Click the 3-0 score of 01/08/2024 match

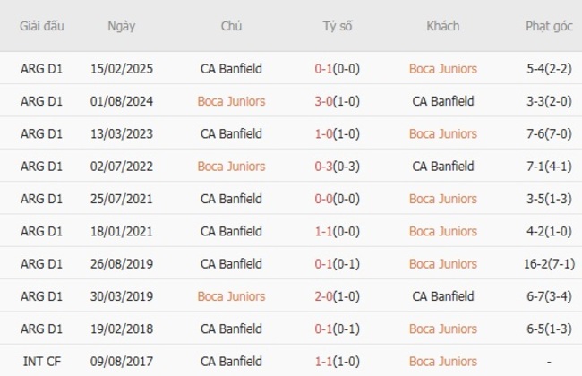pos(337,101)
